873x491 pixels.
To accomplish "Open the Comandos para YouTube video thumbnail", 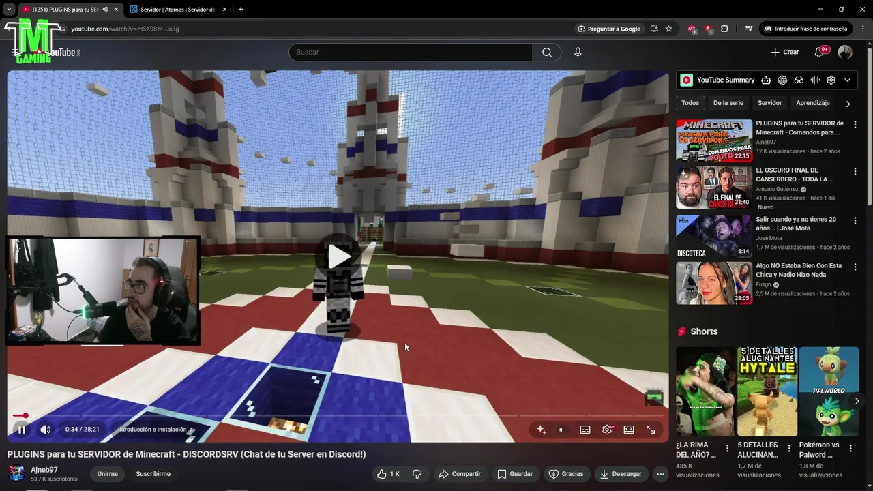I will (x=714, y=140).
